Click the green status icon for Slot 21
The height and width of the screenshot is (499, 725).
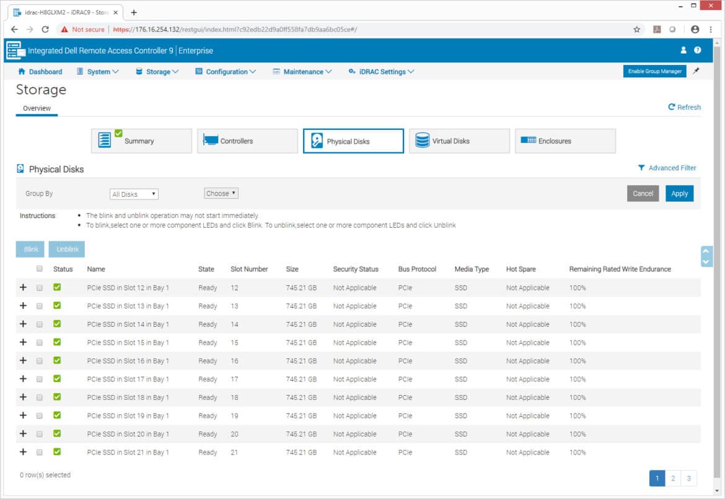pos(57,452)
